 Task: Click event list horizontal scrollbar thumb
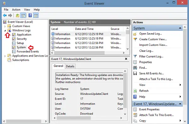79,53
